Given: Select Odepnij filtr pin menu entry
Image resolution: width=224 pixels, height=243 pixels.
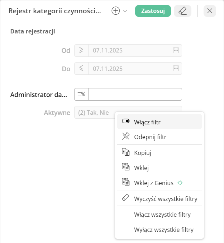Looking at the screenshot, I should [x=150, y=137].
